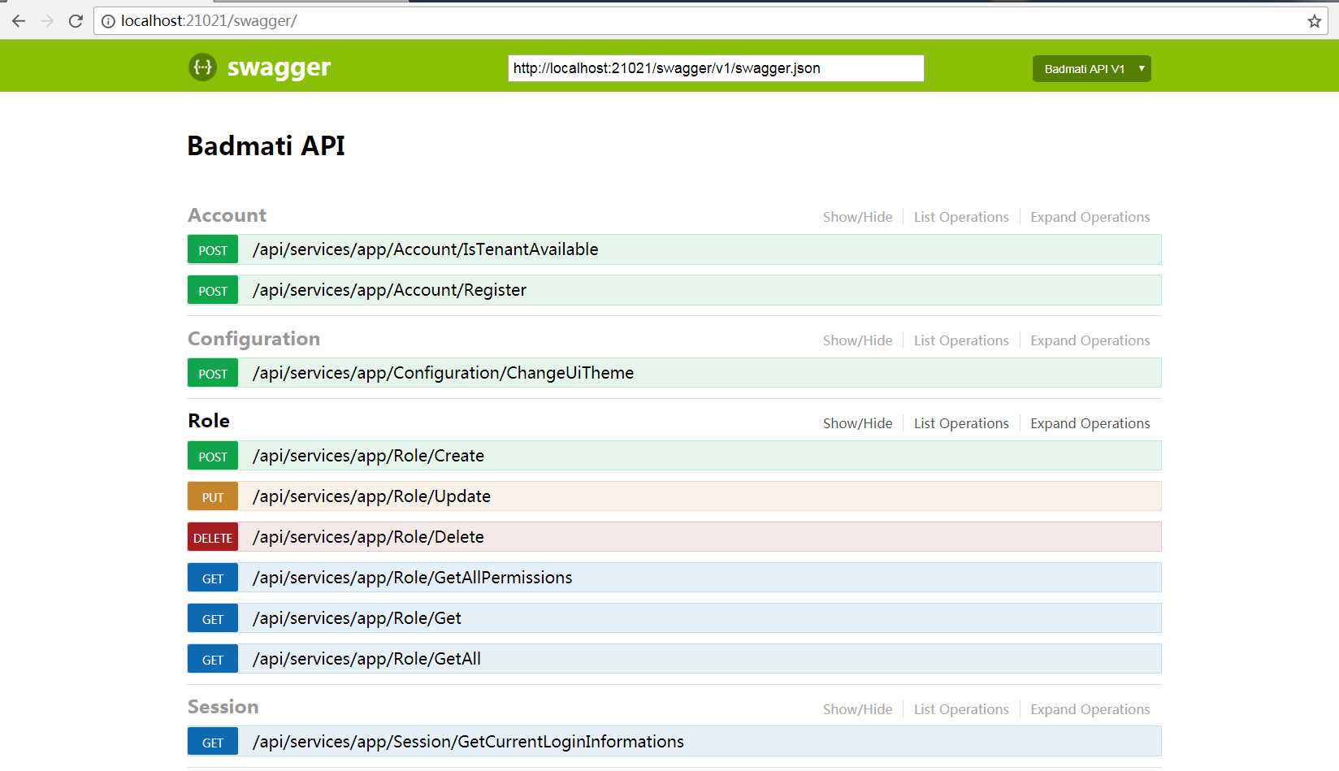The image size is (1339, 771).
Task: Toggle the Account section heading
Action: (x=227, y=215)
